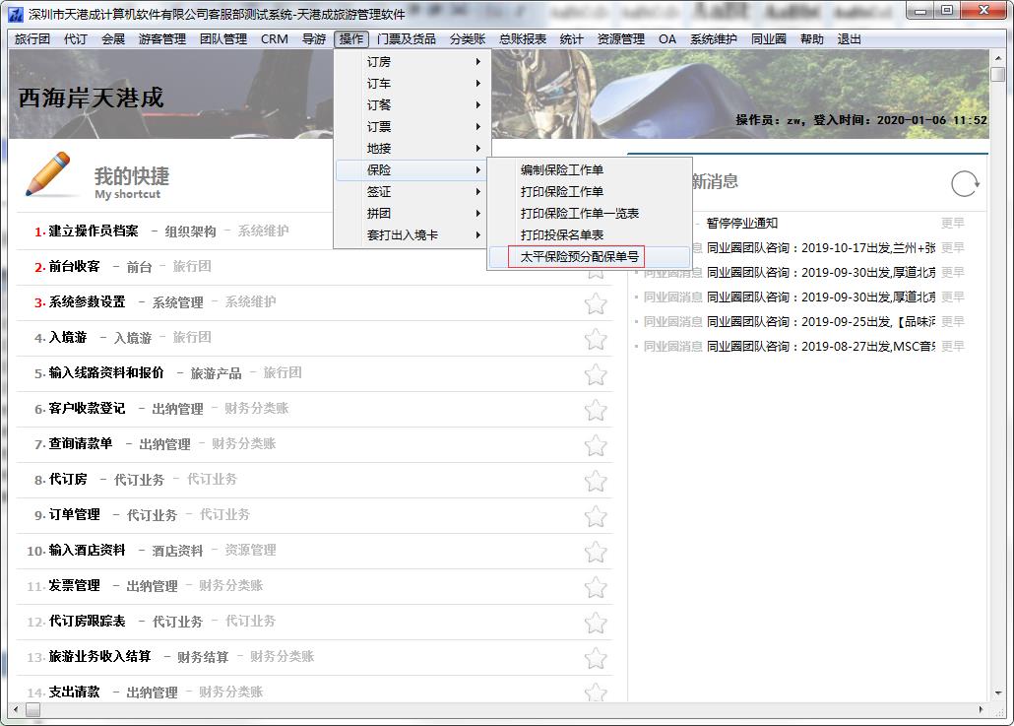
Task: Click the pencil icon beside 我的快捷
Action: pyautogui.click(x=49, y=175)
